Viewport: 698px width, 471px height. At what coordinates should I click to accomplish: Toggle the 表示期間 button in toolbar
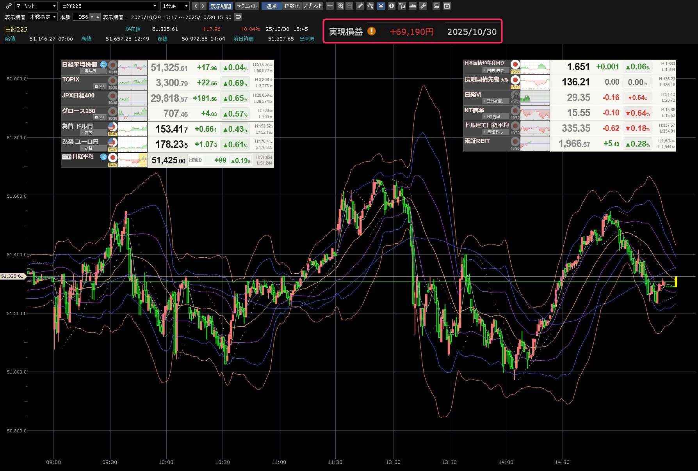221,6
